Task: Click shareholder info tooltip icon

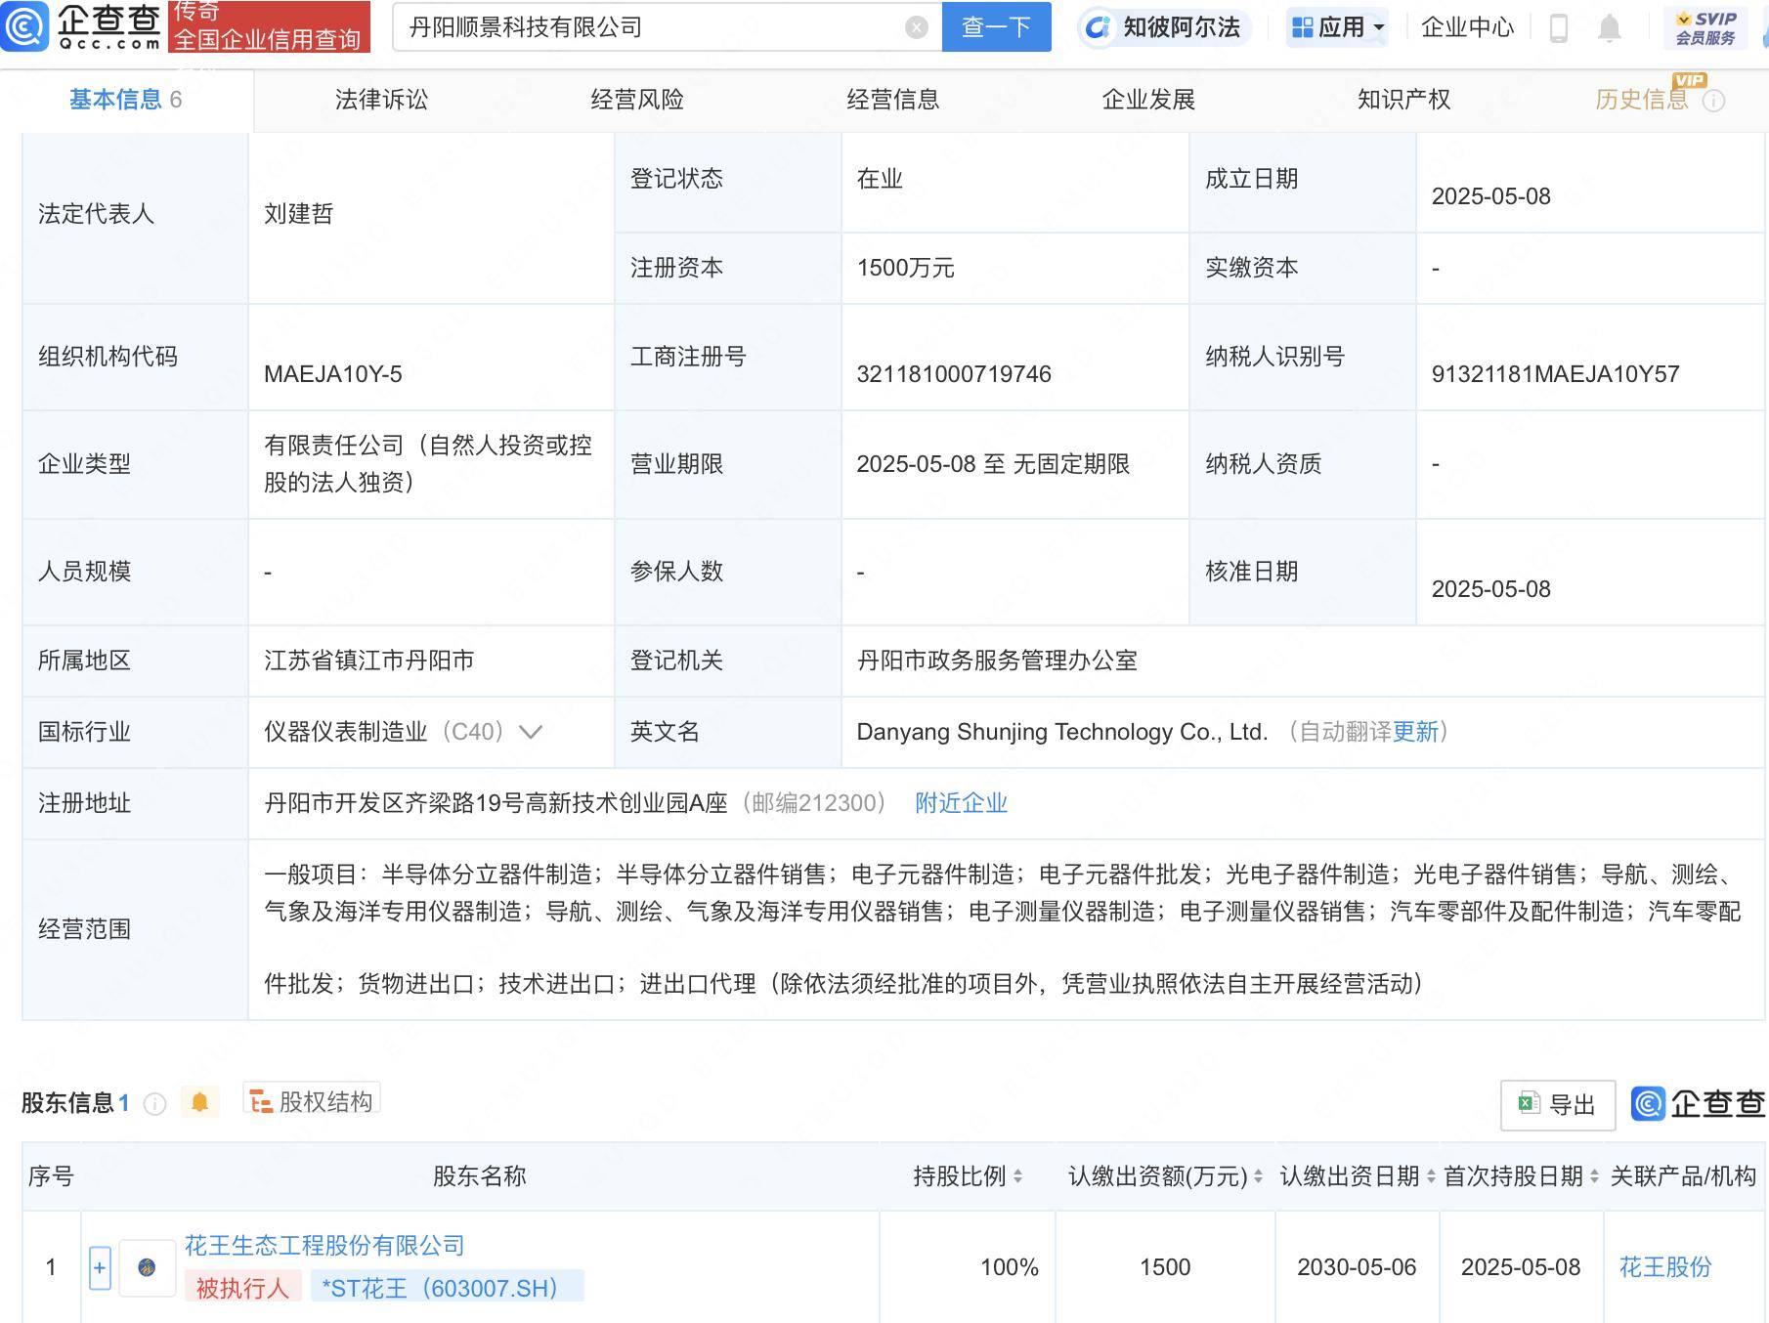Action: tap(154, 1104)
